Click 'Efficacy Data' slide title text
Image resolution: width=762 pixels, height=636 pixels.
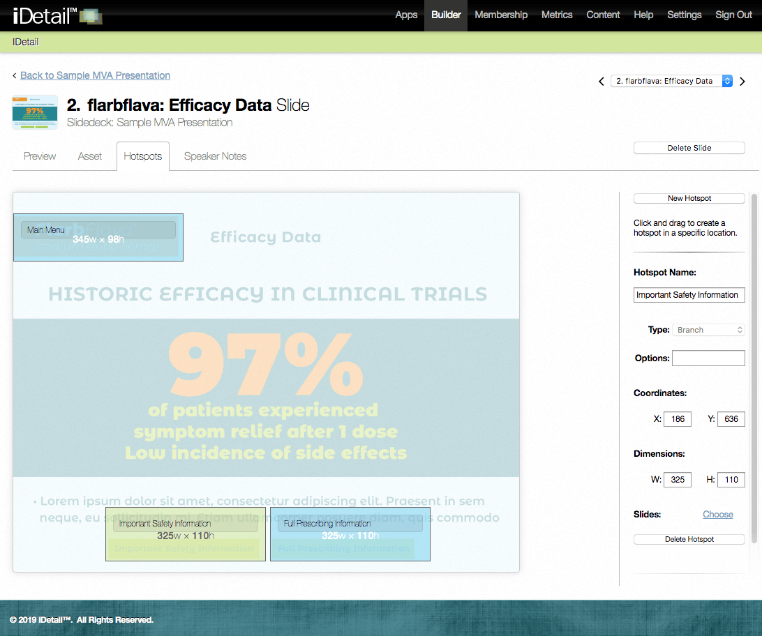(x=265, y=237)
